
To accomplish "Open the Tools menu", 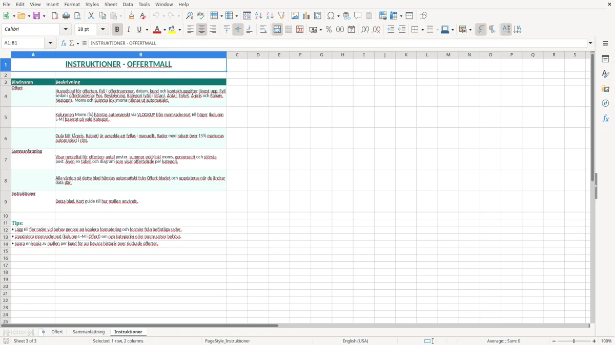I will [144, 4].
